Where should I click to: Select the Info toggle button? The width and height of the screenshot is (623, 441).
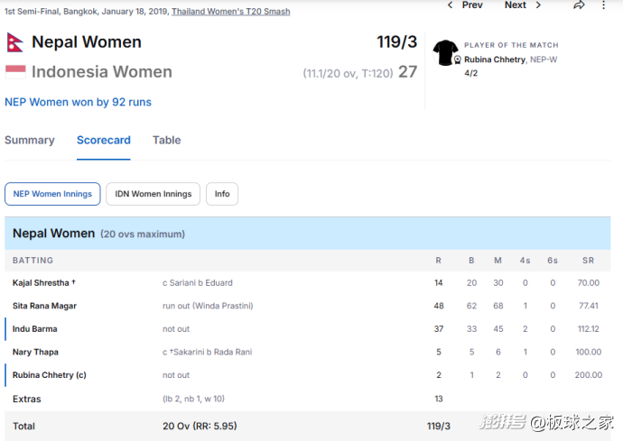click(222, 194)
